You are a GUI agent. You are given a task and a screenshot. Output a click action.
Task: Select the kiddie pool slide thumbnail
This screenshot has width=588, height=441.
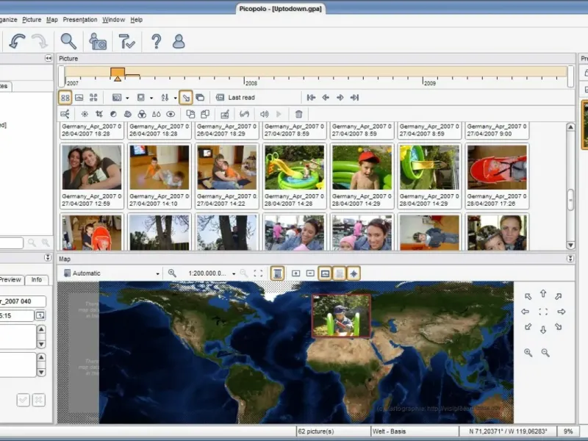click(294, 166)
